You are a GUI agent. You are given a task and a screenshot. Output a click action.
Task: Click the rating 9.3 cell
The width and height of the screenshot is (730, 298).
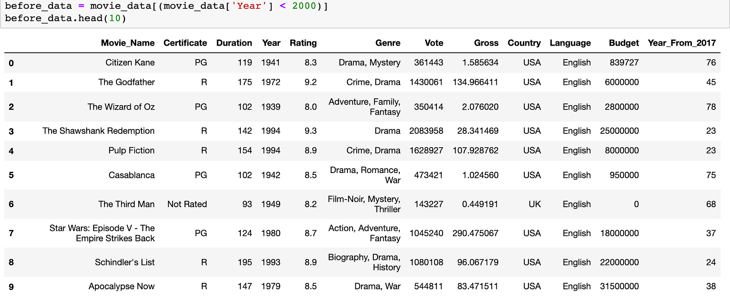(311, 131)
